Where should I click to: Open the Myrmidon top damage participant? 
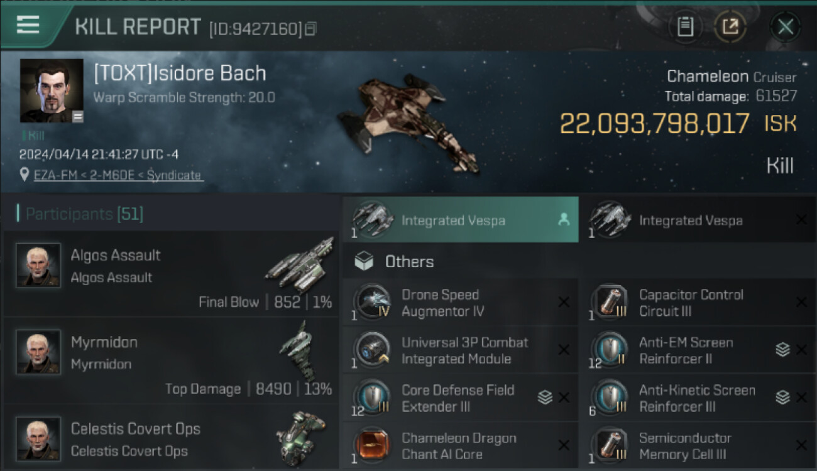(x=170, y=360)
